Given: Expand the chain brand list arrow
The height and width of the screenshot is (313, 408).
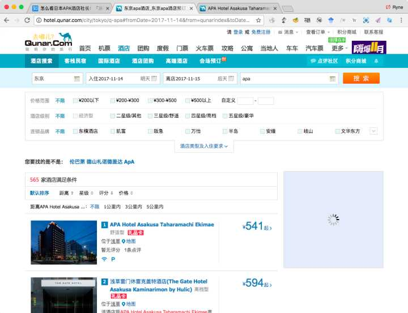Looking at the screenshot, I should [373, 131].
